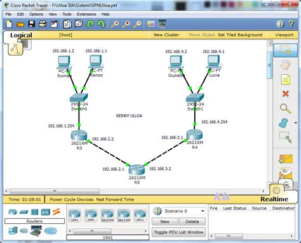
Task: Open the File menu
Action: coord(8,14)
